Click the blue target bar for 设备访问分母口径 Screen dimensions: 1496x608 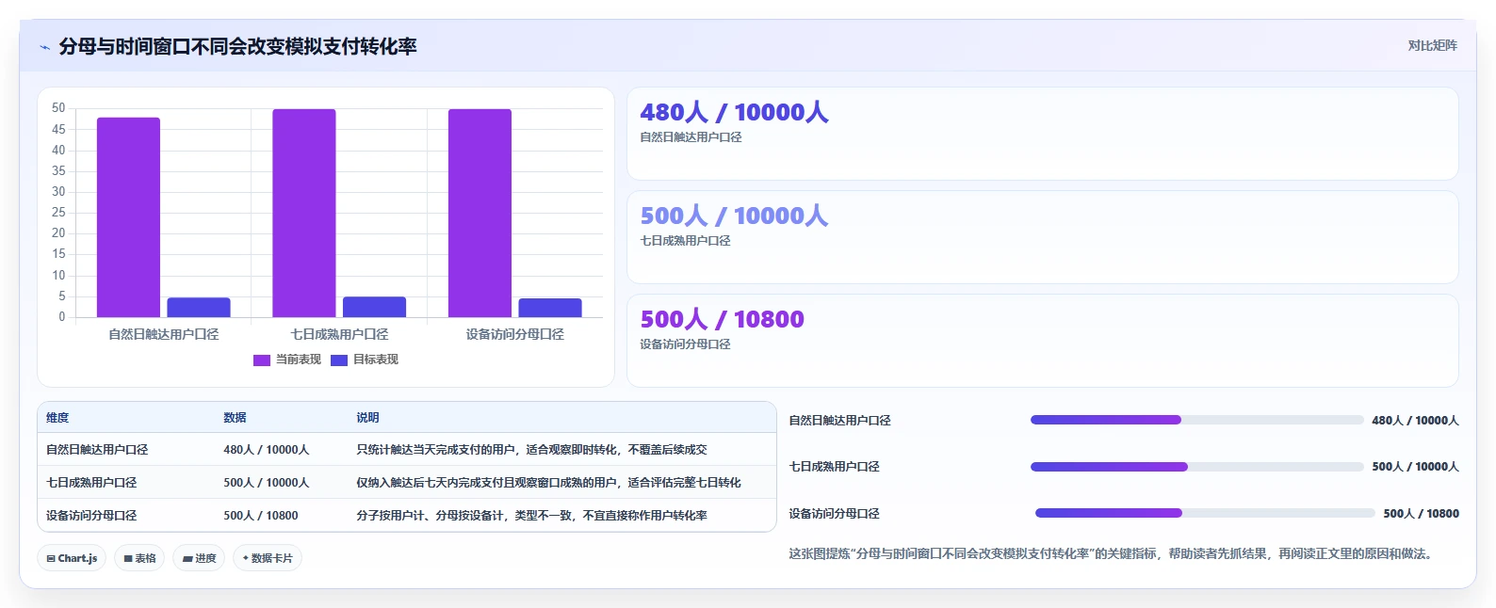tap(550, 308)
